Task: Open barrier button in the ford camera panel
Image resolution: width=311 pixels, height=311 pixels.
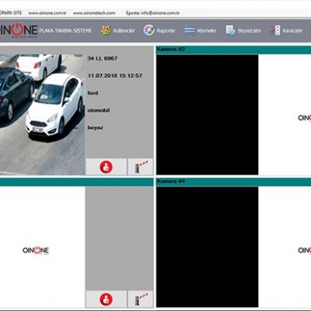Action: tap(140, 167)
